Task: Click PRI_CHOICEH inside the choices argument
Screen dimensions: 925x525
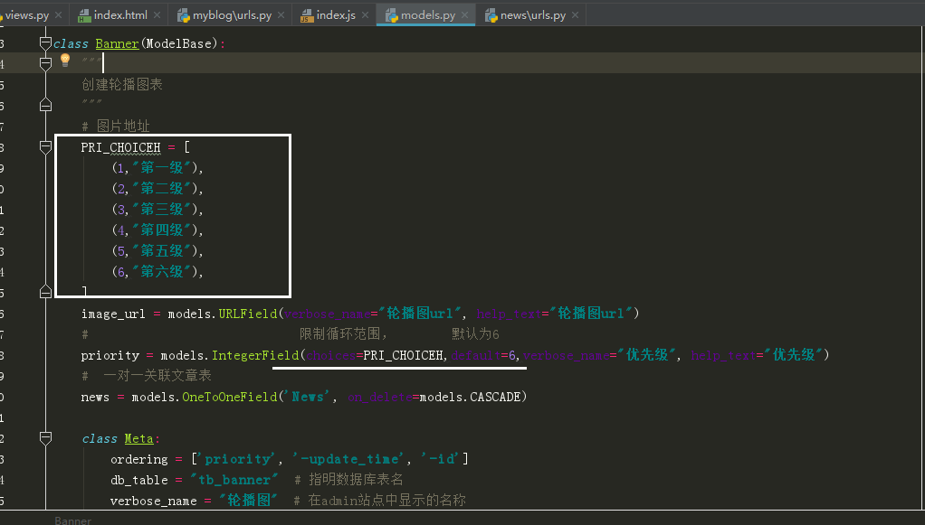Action: pyautogui.click(x=403, y=355)
